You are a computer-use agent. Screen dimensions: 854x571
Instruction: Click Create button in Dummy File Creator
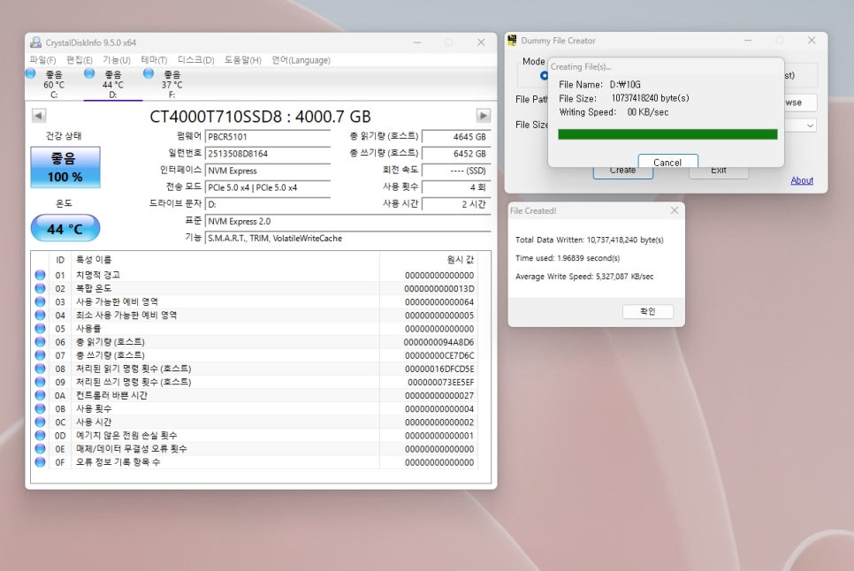[x=623, y=171]
